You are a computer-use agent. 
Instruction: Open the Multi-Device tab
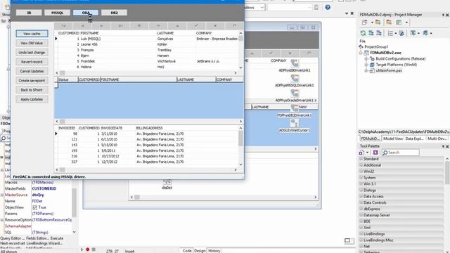pos(437,138)
